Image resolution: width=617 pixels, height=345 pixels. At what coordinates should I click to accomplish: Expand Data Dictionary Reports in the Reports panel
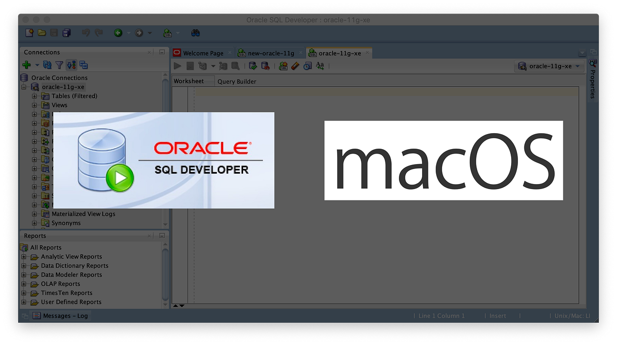(24, 265)
